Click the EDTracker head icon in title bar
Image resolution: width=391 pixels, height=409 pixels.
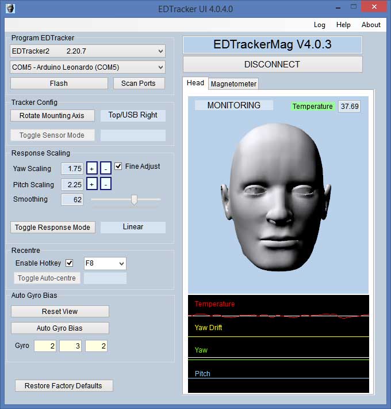point(10,8)
